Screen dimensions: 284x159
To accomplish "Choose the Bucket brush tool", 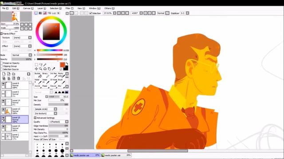I will point(38,75).
